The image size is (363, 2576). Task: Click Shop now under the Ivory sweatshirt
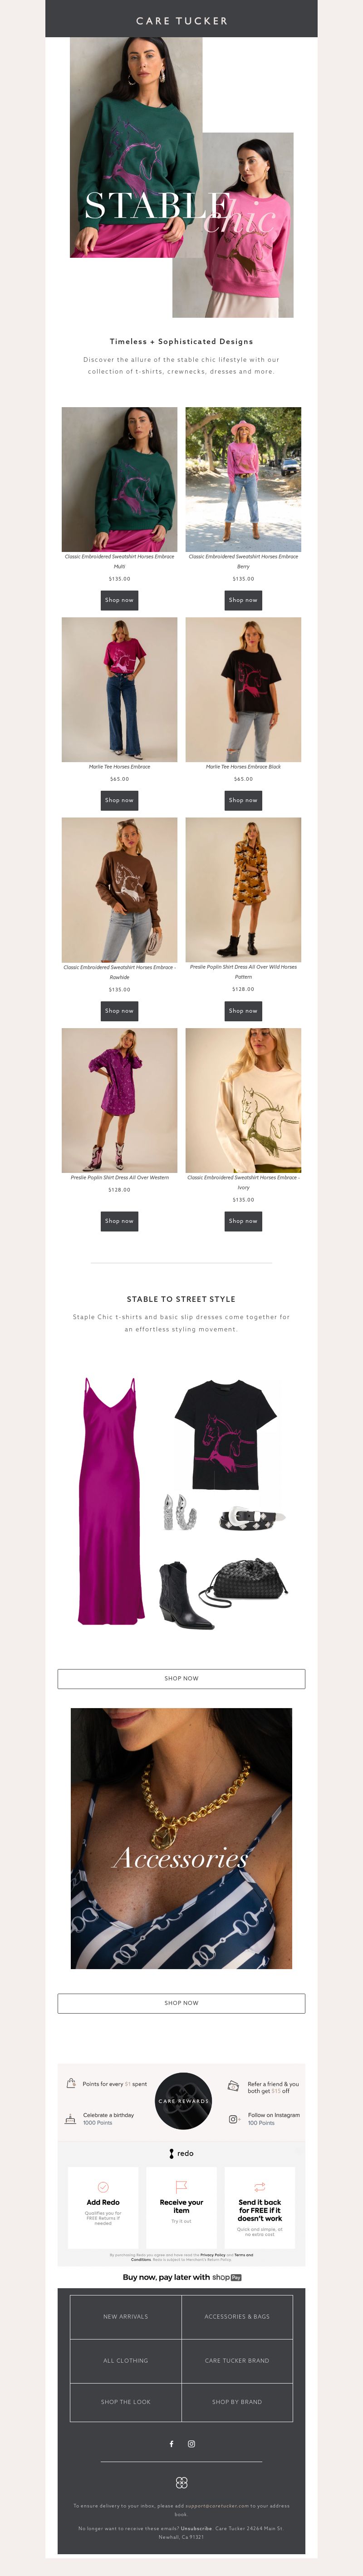tap(243, 1221)
